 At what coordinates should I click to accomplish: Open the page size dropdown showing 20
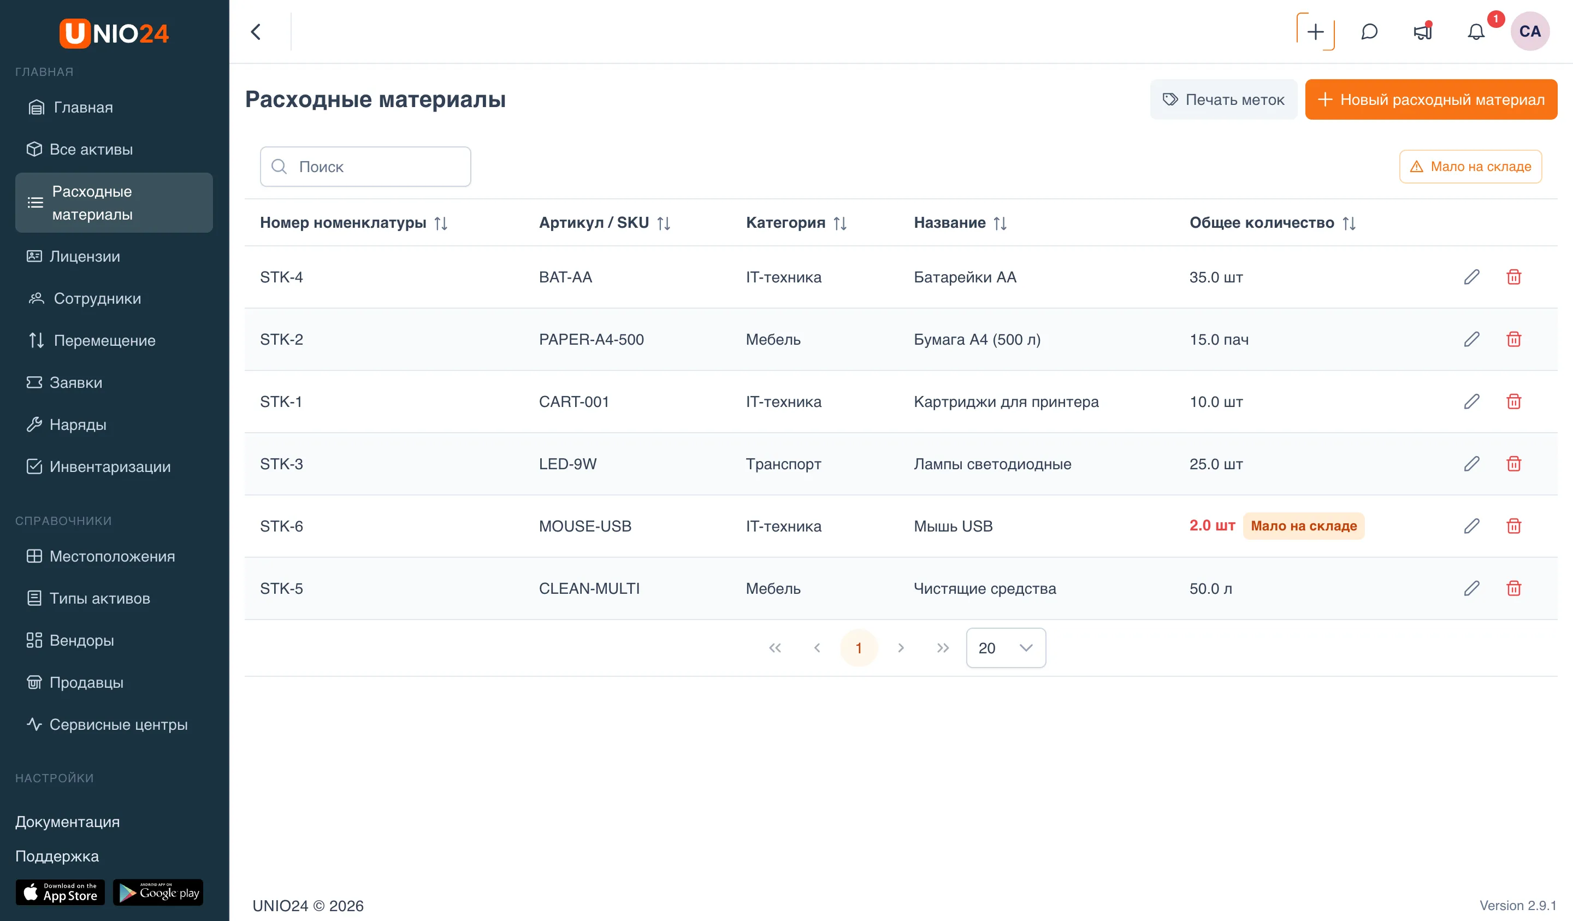pyautogui.click(x=1006, y=647)
